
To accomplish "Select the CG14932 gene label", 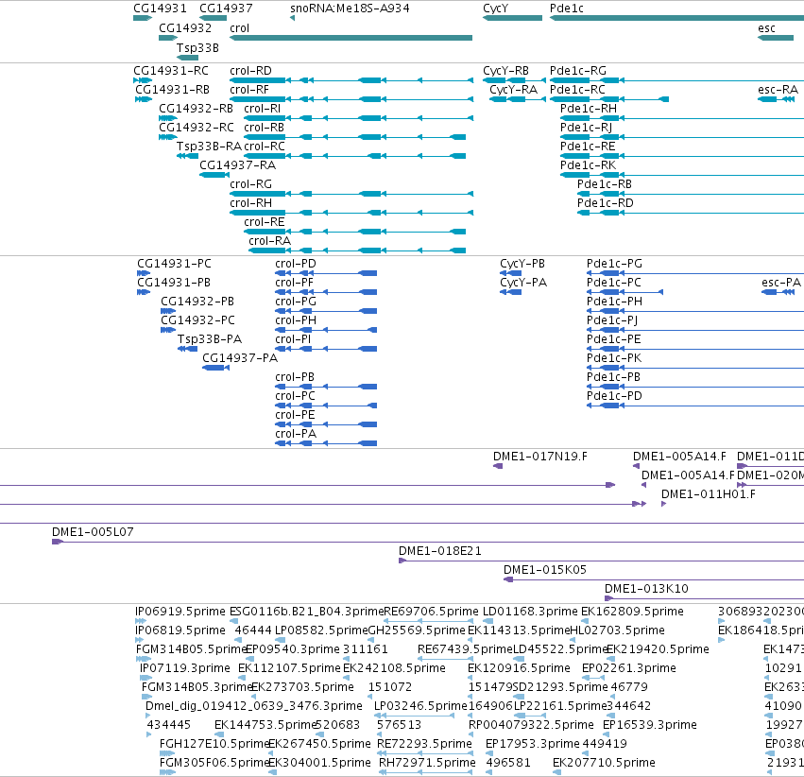I will tap(185, 28).
